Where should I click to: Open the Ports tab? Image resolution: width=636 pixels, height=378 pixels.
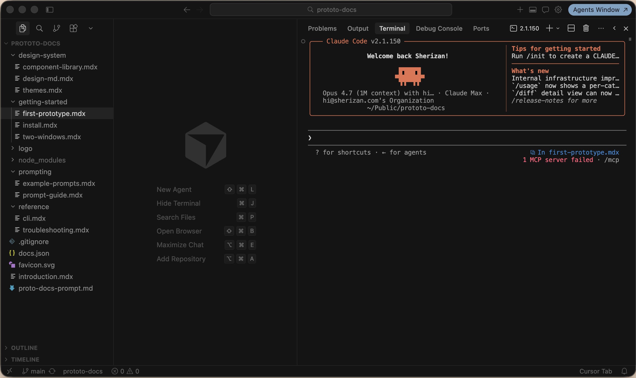481,28
